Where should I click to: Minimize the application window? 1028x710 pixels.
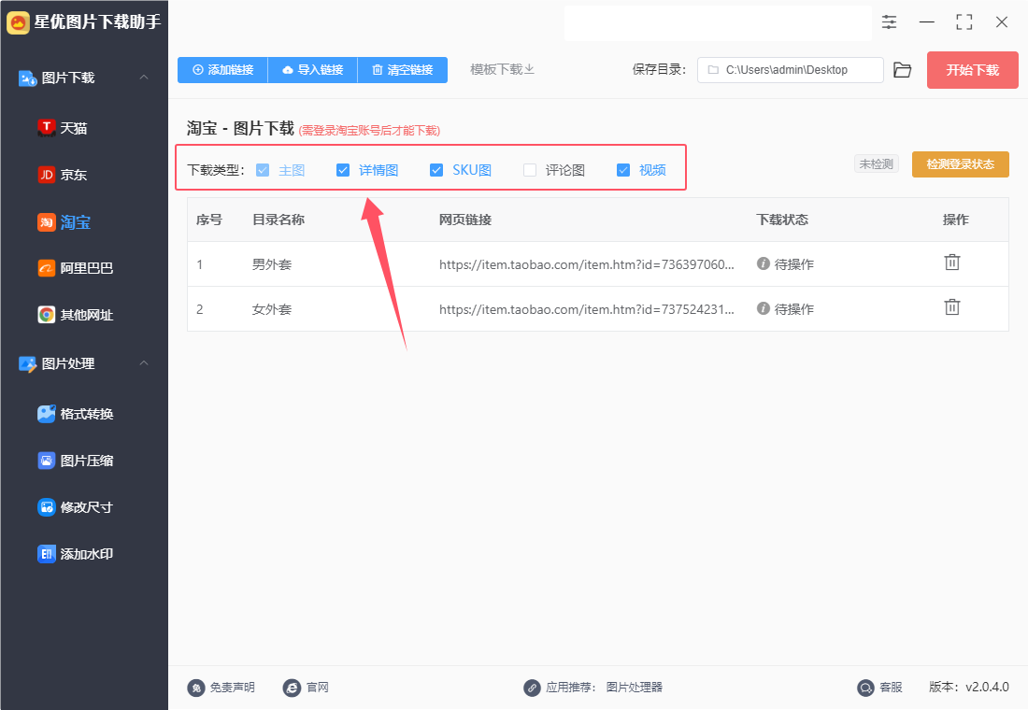click(926, 22)
